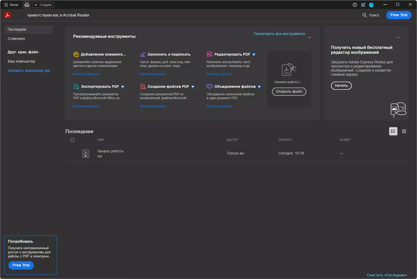The image size is (417, 279).
Task: Go to the Home tab icon
Action: [27, 5]
